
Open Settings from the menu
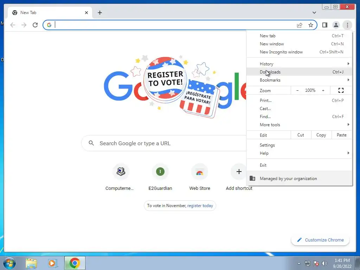[299, 145]
